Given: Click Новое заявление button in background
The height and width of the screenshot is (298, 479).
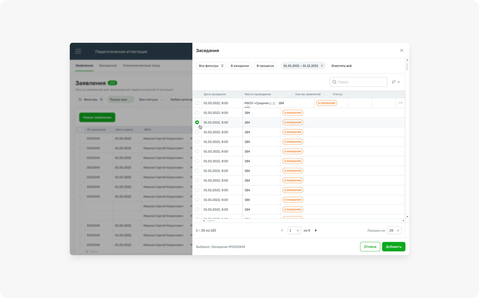Looking at the screenshot, I should pos(97,117).
